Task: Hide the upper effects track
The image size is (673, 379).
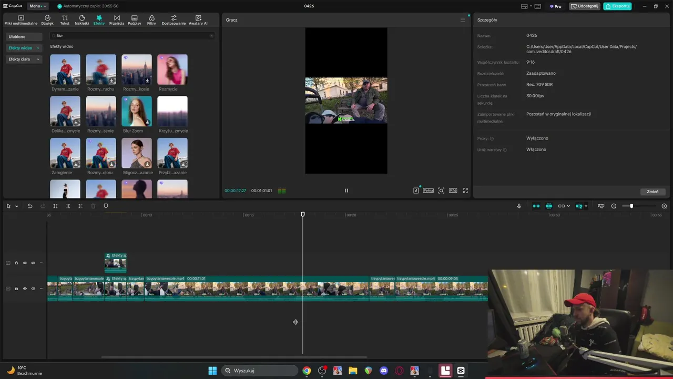Action: pos(25,263)
